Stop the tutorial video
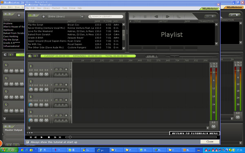The width and height of the screenshot is (245, 153). pyautogui.click(x=49, y=137)
